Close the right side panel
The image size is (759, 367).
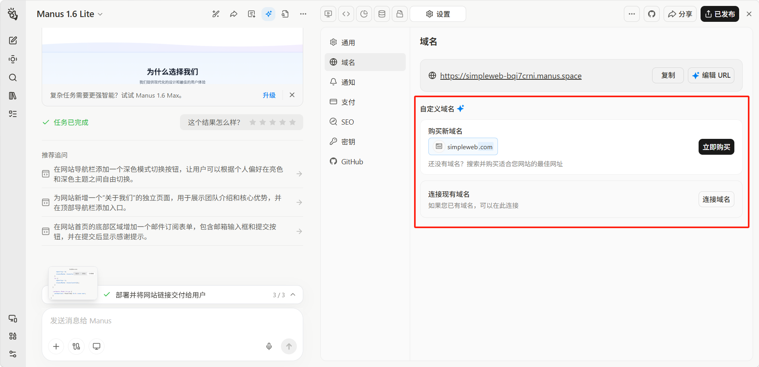point(749,14)
